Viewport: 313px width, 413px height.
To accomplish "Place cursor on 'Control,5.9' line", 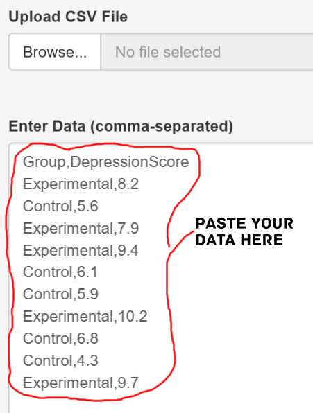I will (60, 295).
